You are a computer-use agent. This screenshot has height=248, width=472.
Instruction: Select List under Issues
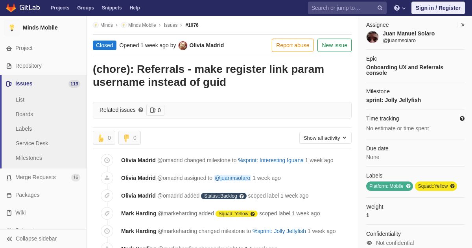pos(20,100)
